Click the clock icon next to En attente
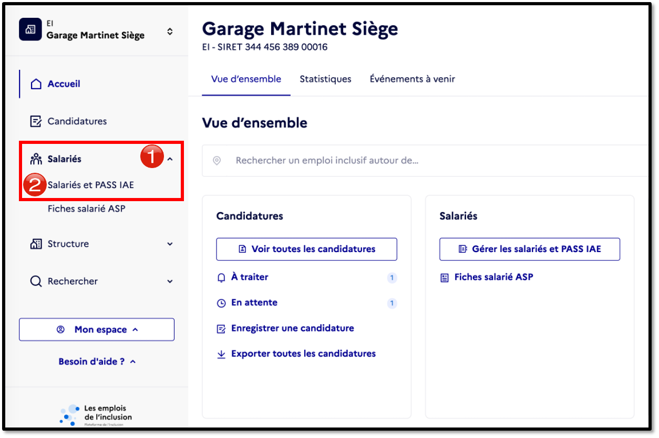Screen dimensions: 659x438 (x=221, y=303)
